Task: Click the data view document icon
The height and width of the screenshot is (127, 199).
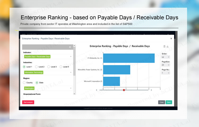Action: point(164,47)
